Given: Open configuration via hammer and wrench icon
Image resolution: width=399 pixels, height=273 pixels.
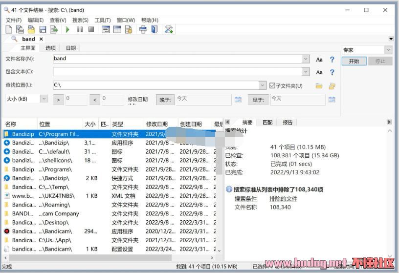Looking at the screenshot, I should click(169, 29).
